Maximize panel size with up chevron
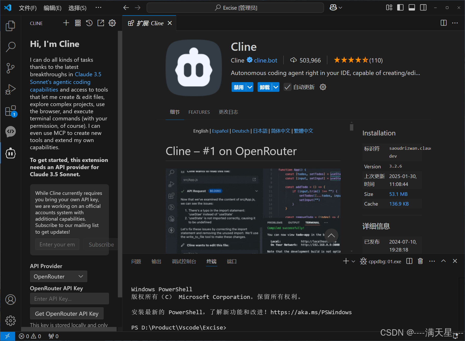Viewport: 465px width, 341px height. (x=444, y=261)
